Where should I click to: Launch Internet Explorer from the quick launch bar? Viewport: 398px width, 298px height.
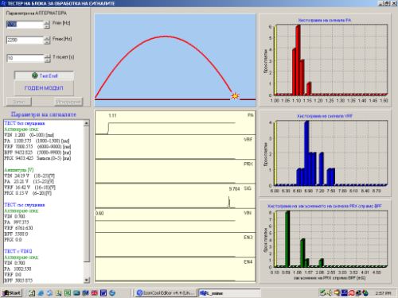coord(41,292)
